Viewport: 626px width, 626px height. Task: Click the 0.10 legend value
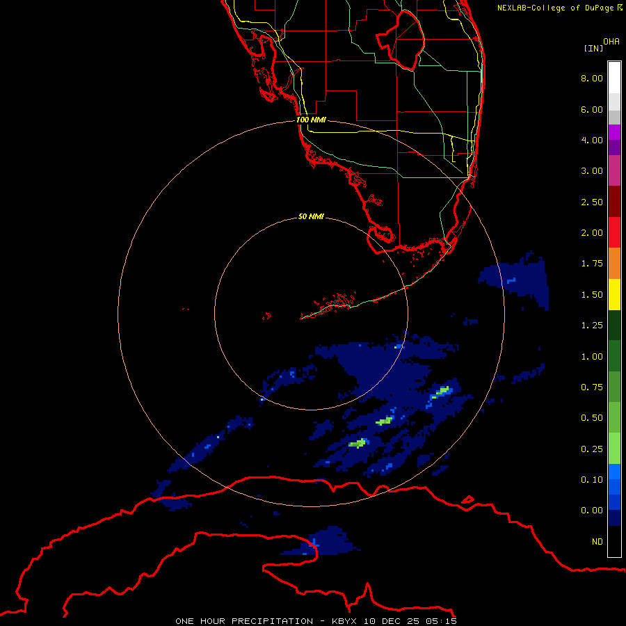click(592, 480)
